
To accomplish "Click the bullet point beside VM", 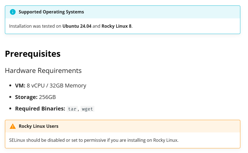I will tap(10, 86).
